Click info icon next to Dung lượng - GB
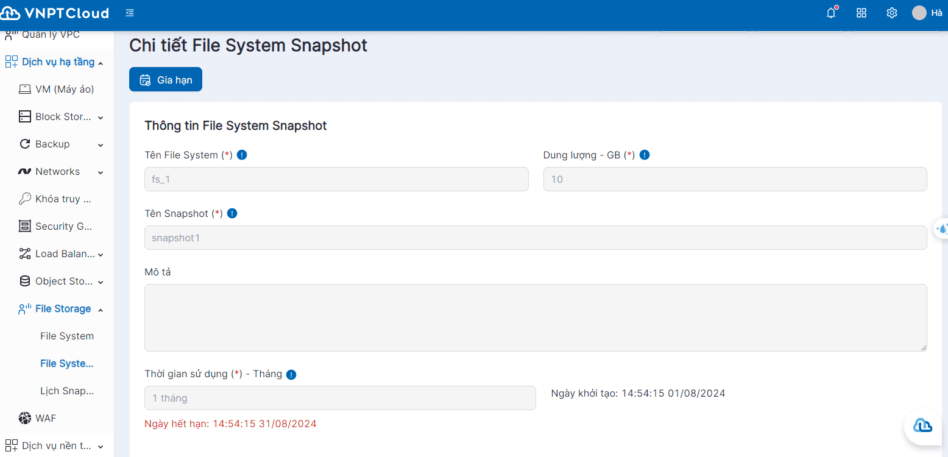Screen dimensions: 948x457 pos(645,155)
